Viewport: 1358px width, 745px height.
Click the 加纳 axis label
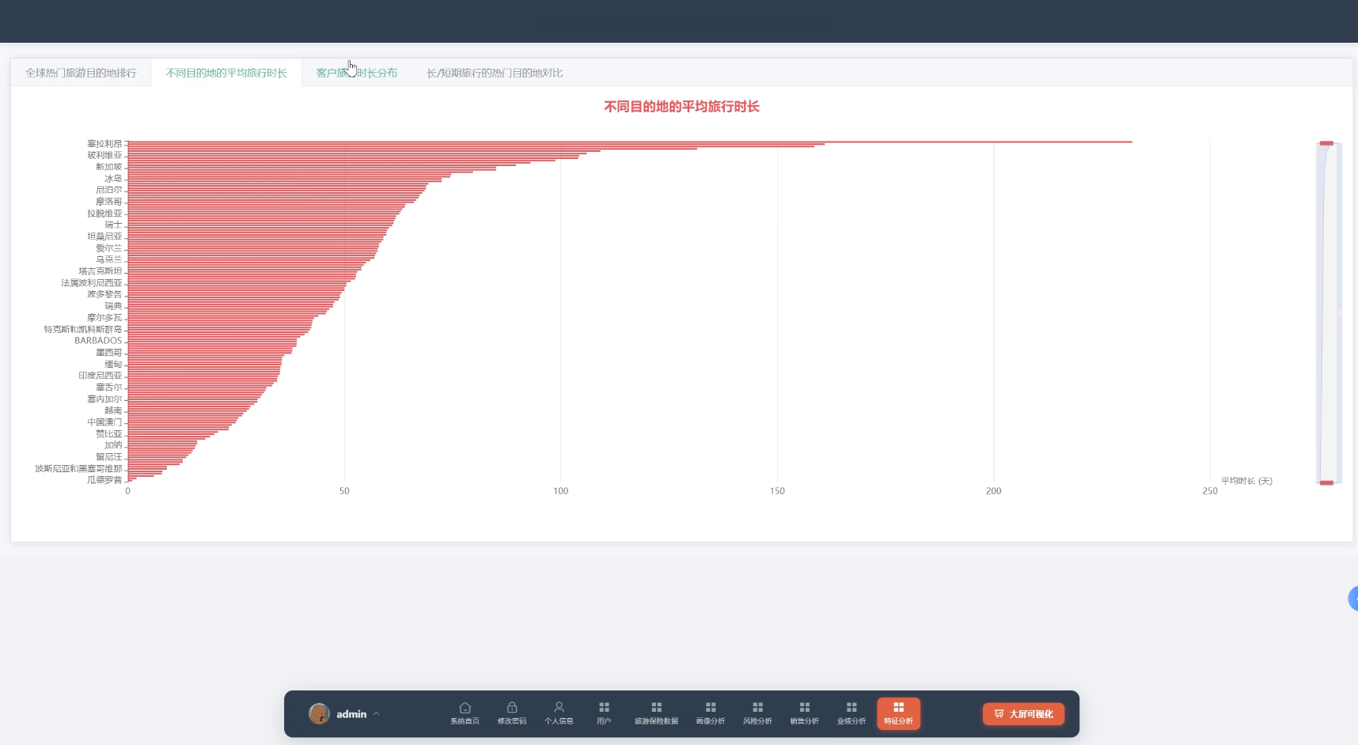pyautogui.click(x=113, y=445)
